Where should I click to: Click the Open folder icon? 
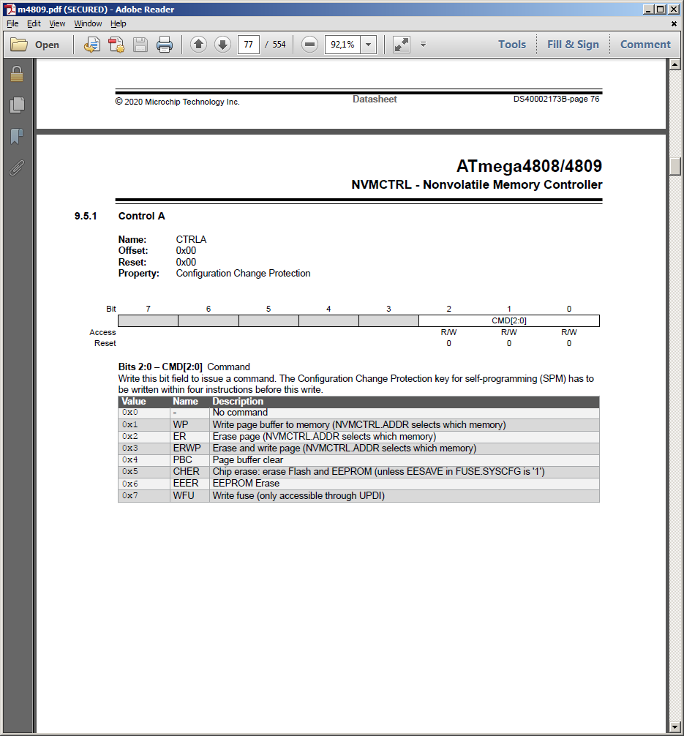[19, 45]
